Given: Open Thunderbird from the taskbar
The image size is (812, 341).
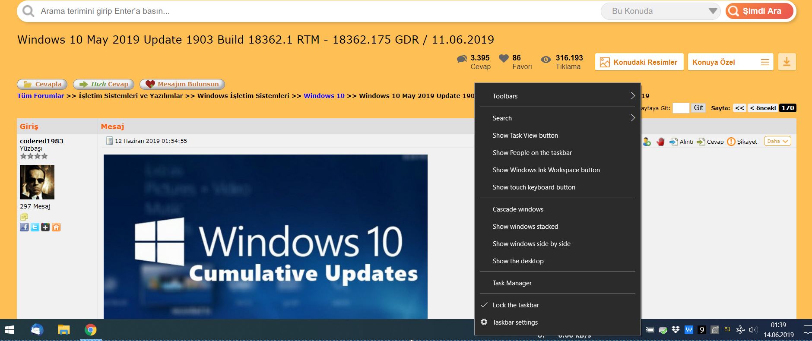Looking at the screenshot, I should pyautogui.click(x=37, y=330).
